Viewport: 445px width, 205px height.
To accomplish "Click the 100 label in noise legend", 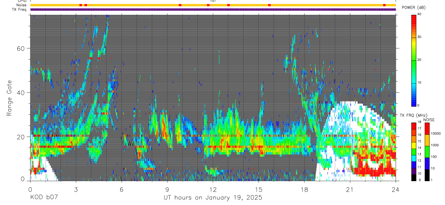I will pyautogui.click(x=434, y=157).
